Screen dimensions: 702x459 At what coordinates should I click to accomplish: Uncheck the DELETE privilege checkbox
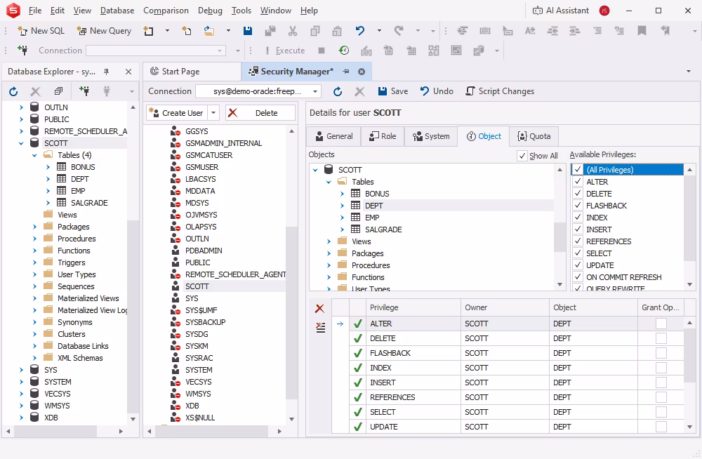pyautogui.click(x=578, y=194)
